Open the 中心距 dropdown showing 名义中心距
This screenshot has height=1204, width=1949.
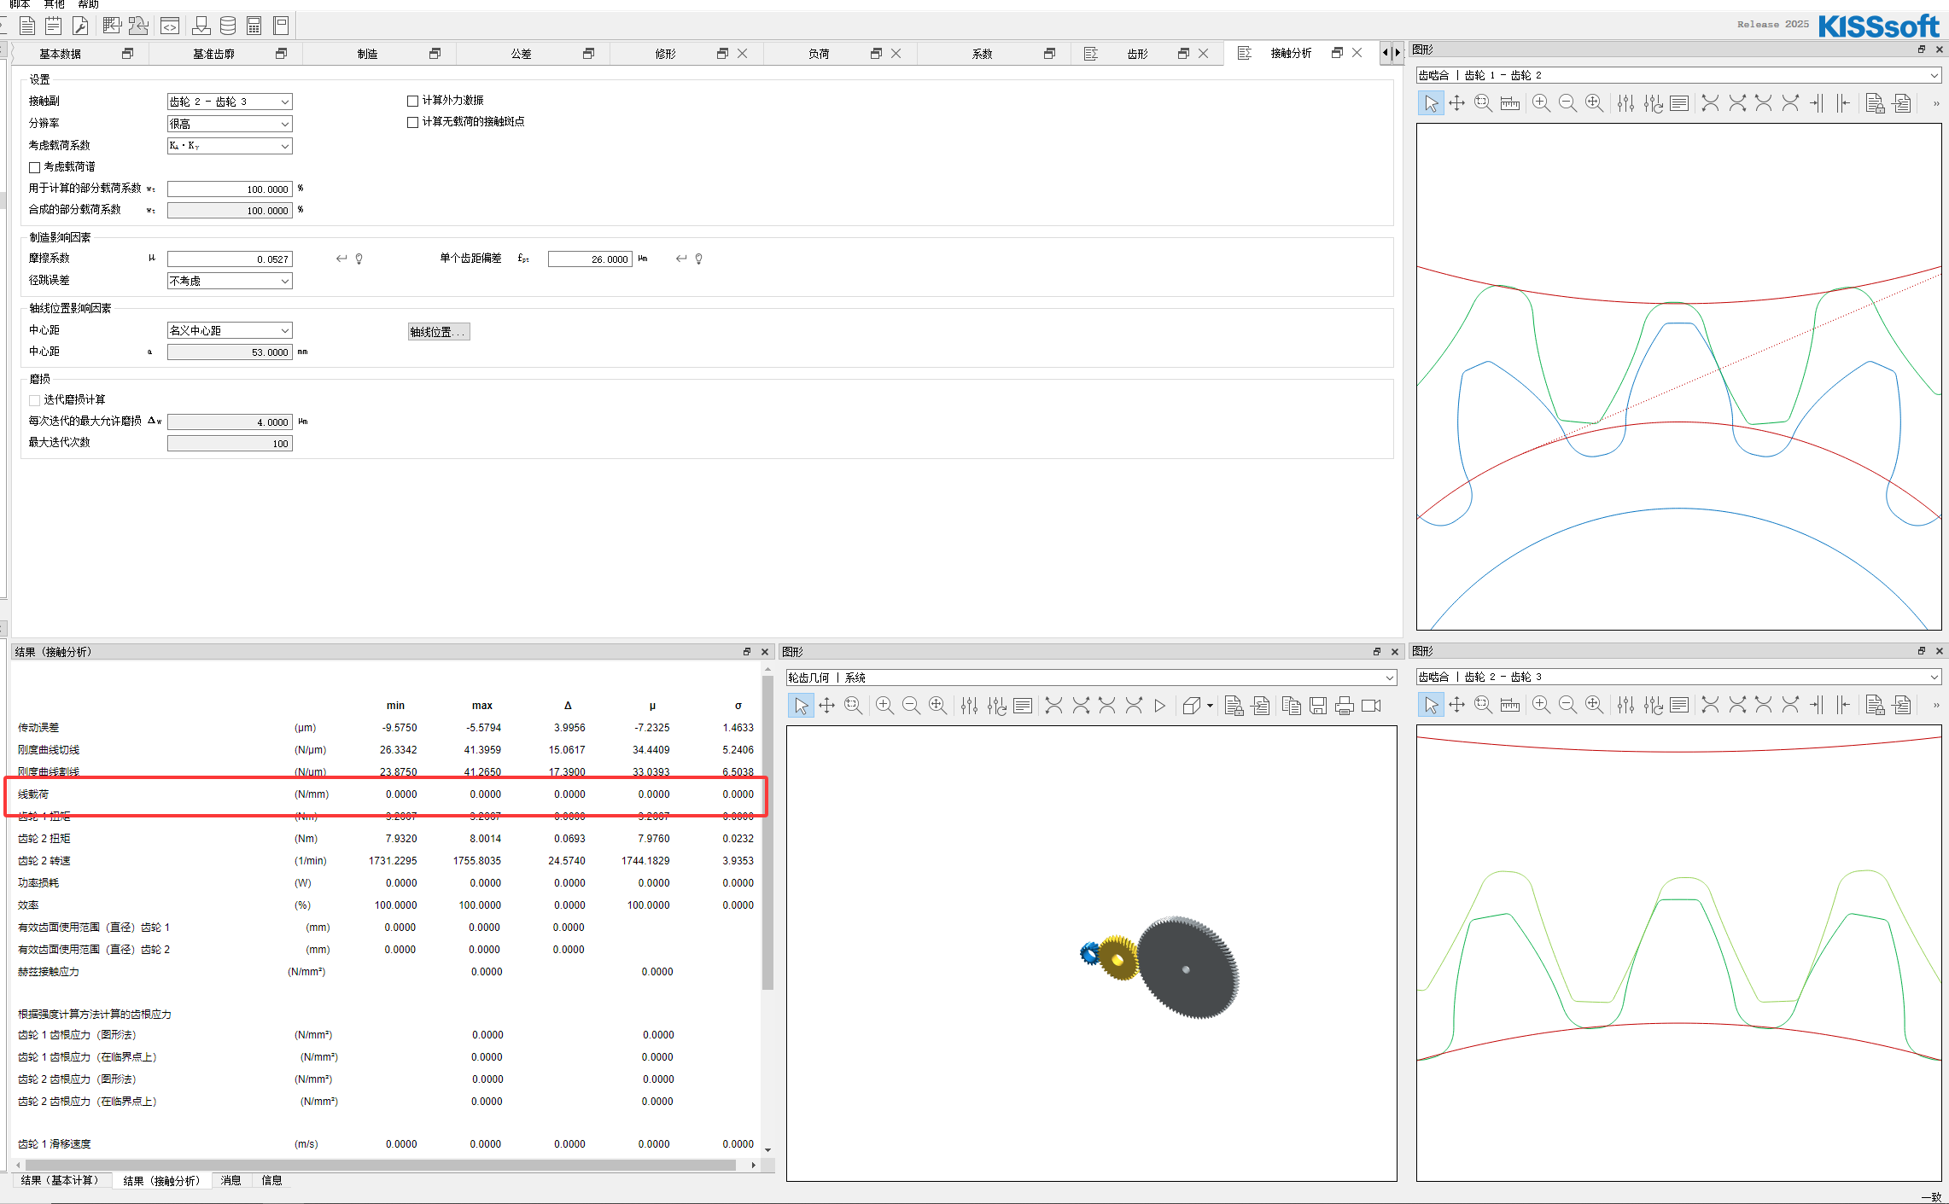[x=230, y=330]
